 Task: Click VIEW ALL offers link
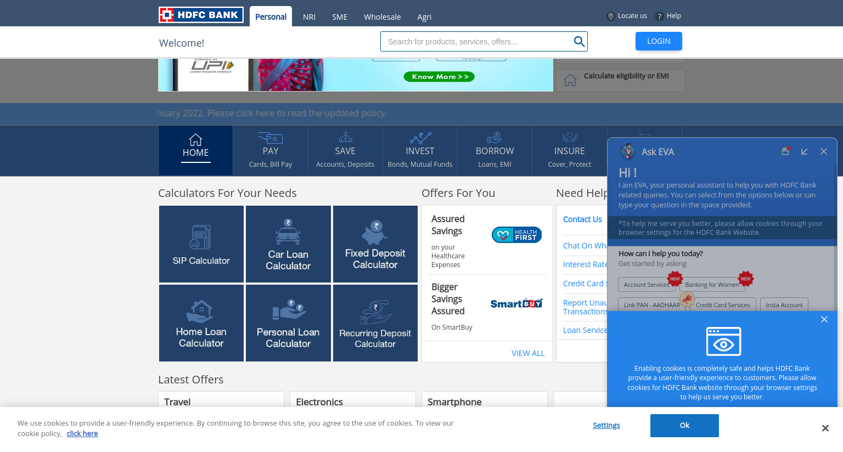click(x=528, y=353)
